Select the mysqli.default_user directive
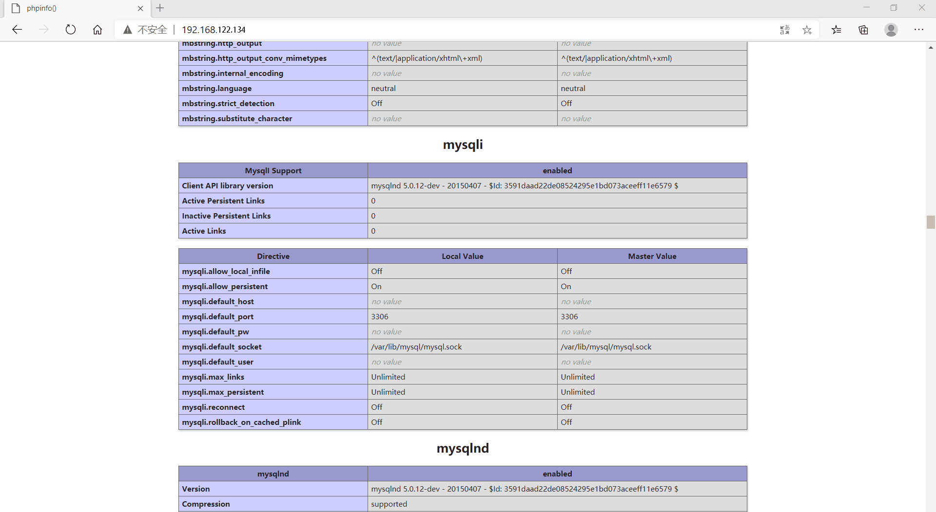This screenshot has width=936, height=512. (217, 362)
